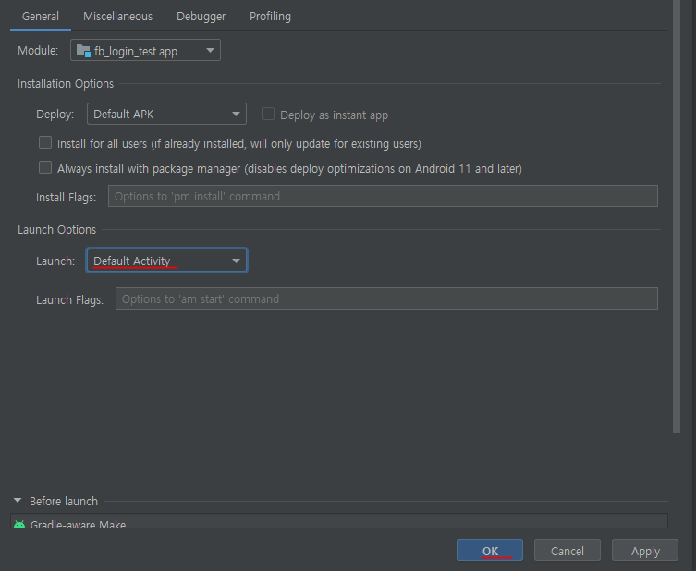Click the Before launch heading text
The width and height of the screenshot is (696, 571).
[64, 501]
